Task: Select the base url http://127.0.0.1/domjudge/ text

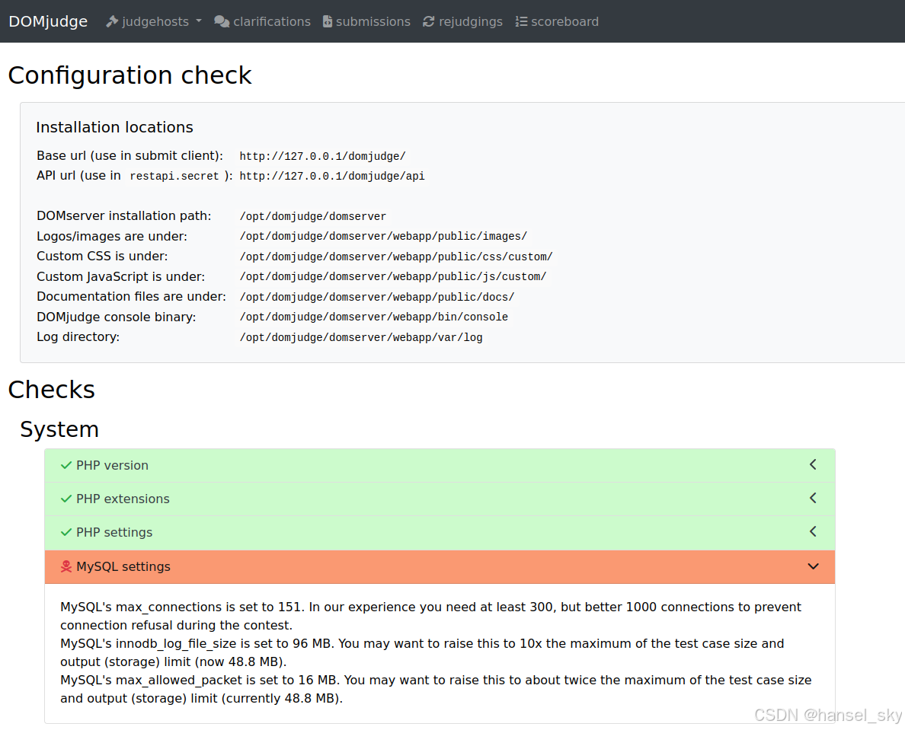Action: click(323, 156)
